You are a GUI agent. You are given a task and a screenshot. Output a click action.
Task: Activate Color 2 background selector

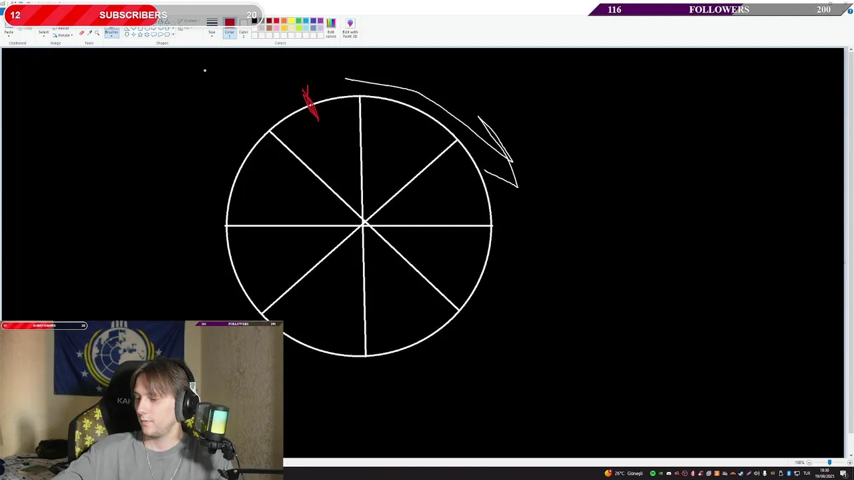pyautogui.click(x=244, y=28)
